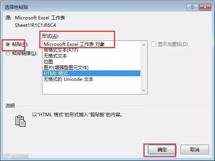Screen dimensions: 215x161
Task: Select the highlighted HTML 格式 entry
Action: click(x=91, y=73)
